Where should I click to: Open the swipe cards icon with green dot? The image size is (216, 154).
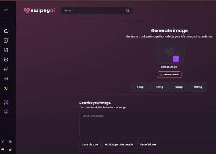[x=6, y=40]
